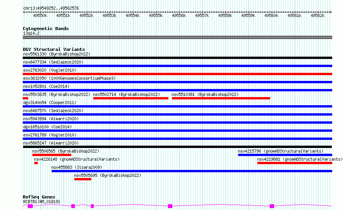The height and width of the screenshot is (210, 343).
Task: Click dgv3140n54 (Cooper2011) label
Action: tap(50, 102)
